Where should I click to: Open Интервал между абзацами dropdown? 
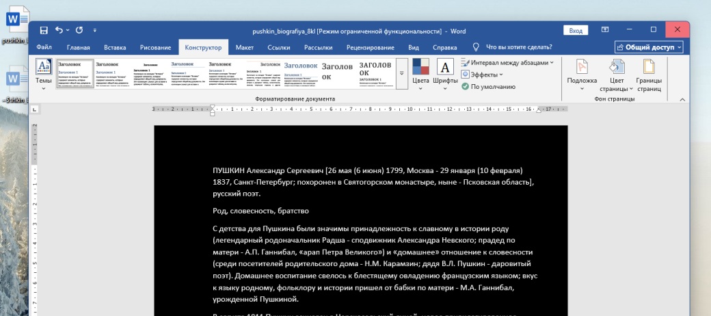[509, 62]
